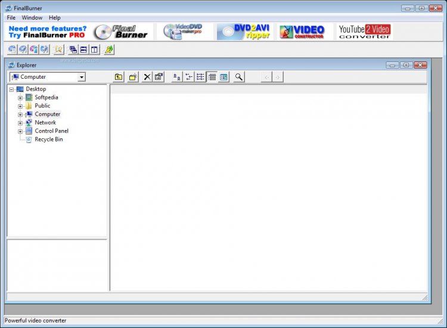The image size is (447, 328).
Task: Click the pink disc toolbar icon
Action: pyautogui.click(x=33, y=49)
